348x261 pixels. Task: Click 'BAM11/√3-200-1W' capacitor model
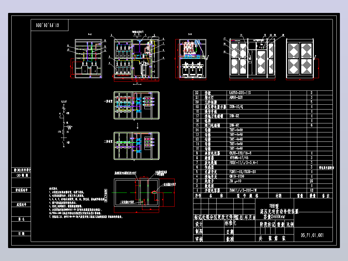[x=243, y=190]
